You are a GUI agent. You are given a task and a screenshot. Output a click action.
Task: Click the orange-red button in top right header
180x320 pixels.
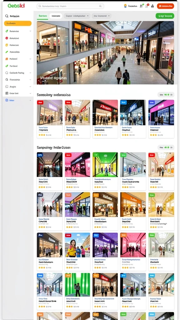point(166,6)
